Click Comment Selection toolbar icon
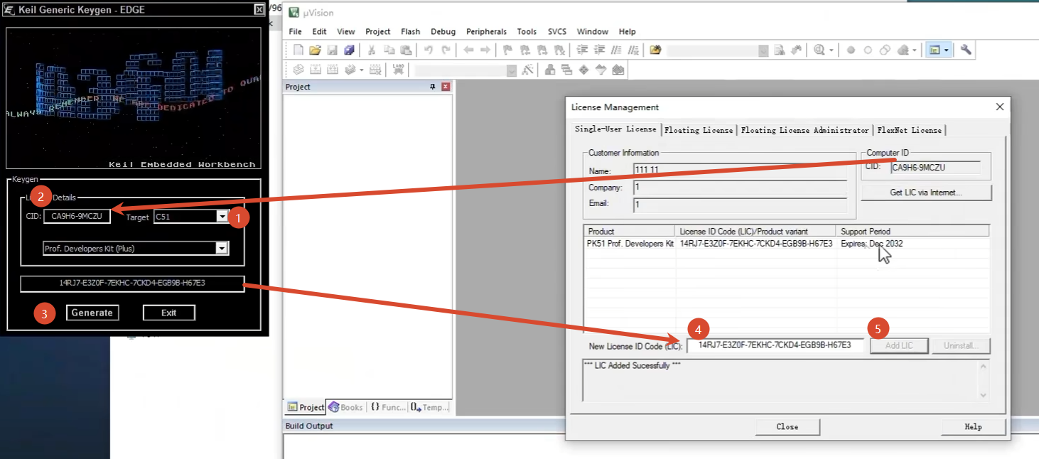This screenshot has height=459, width=1039. click(616, 50)
